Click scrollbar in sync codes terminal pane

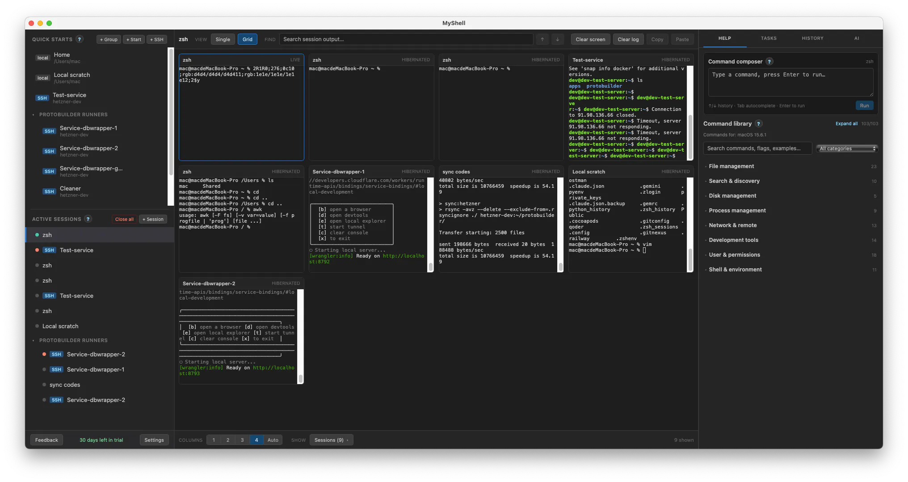click(560, 267)
